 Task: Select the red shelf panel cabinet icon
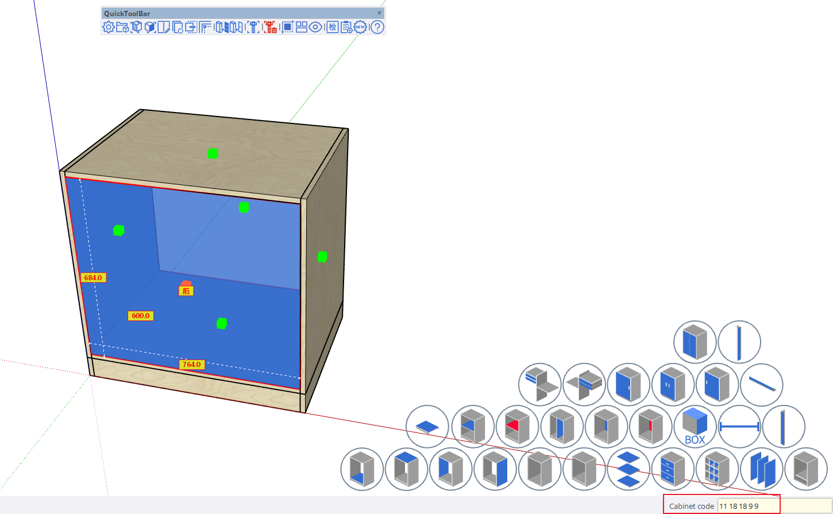click(517, 427)
